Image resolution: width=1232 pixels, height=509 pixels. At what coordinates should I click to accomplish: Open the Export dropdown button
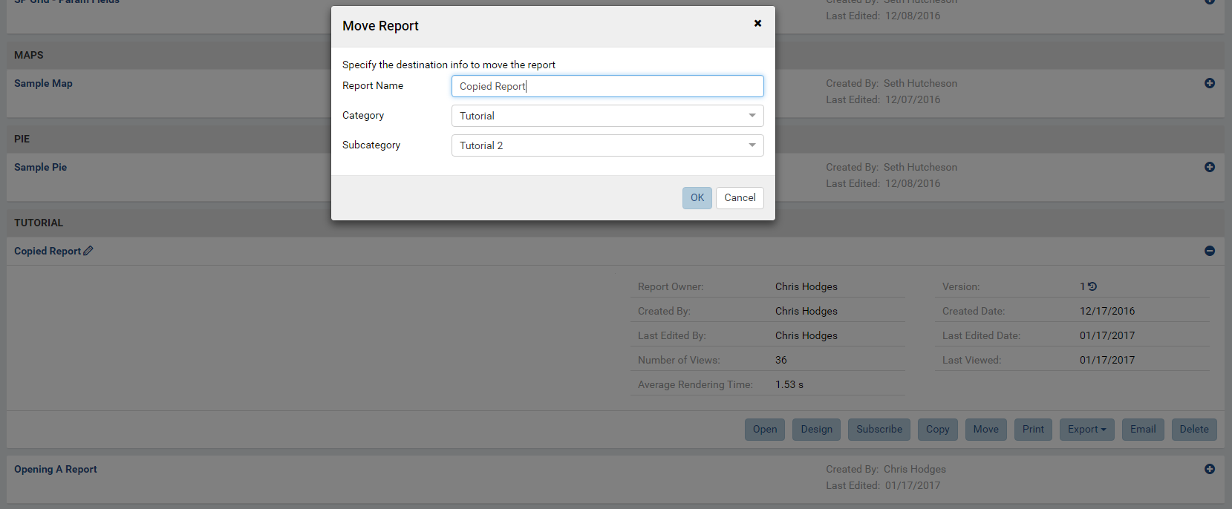[x=1086, y=430]
